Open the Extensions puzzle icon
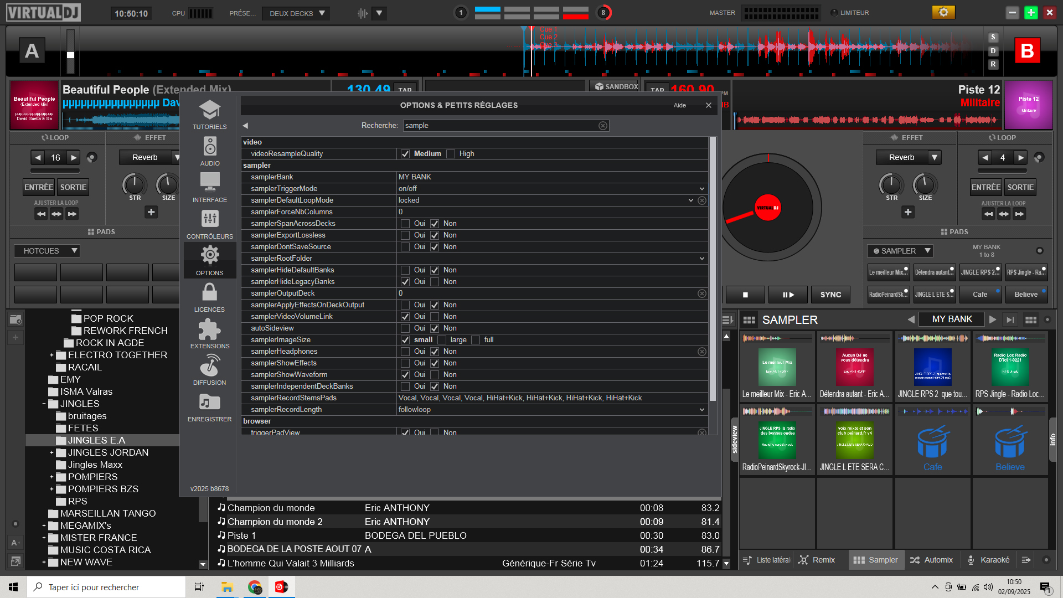1063x598 pixels. point(210,329)
